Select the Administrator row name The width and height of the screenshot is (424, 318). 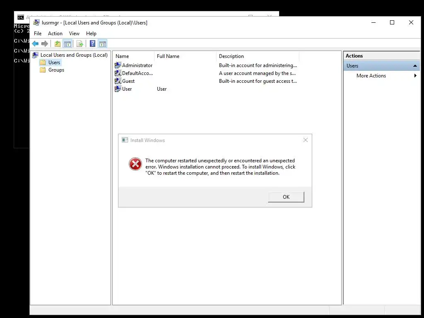coord(137,65)
